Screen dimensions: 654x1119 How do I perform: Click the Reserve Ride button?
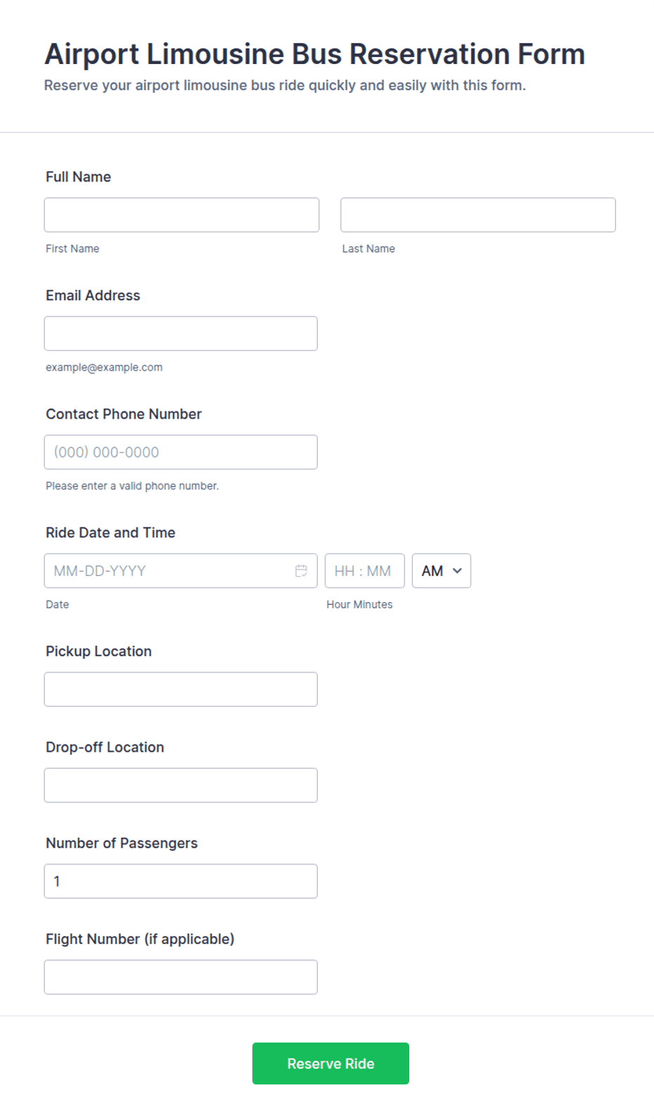[331, 1063]
